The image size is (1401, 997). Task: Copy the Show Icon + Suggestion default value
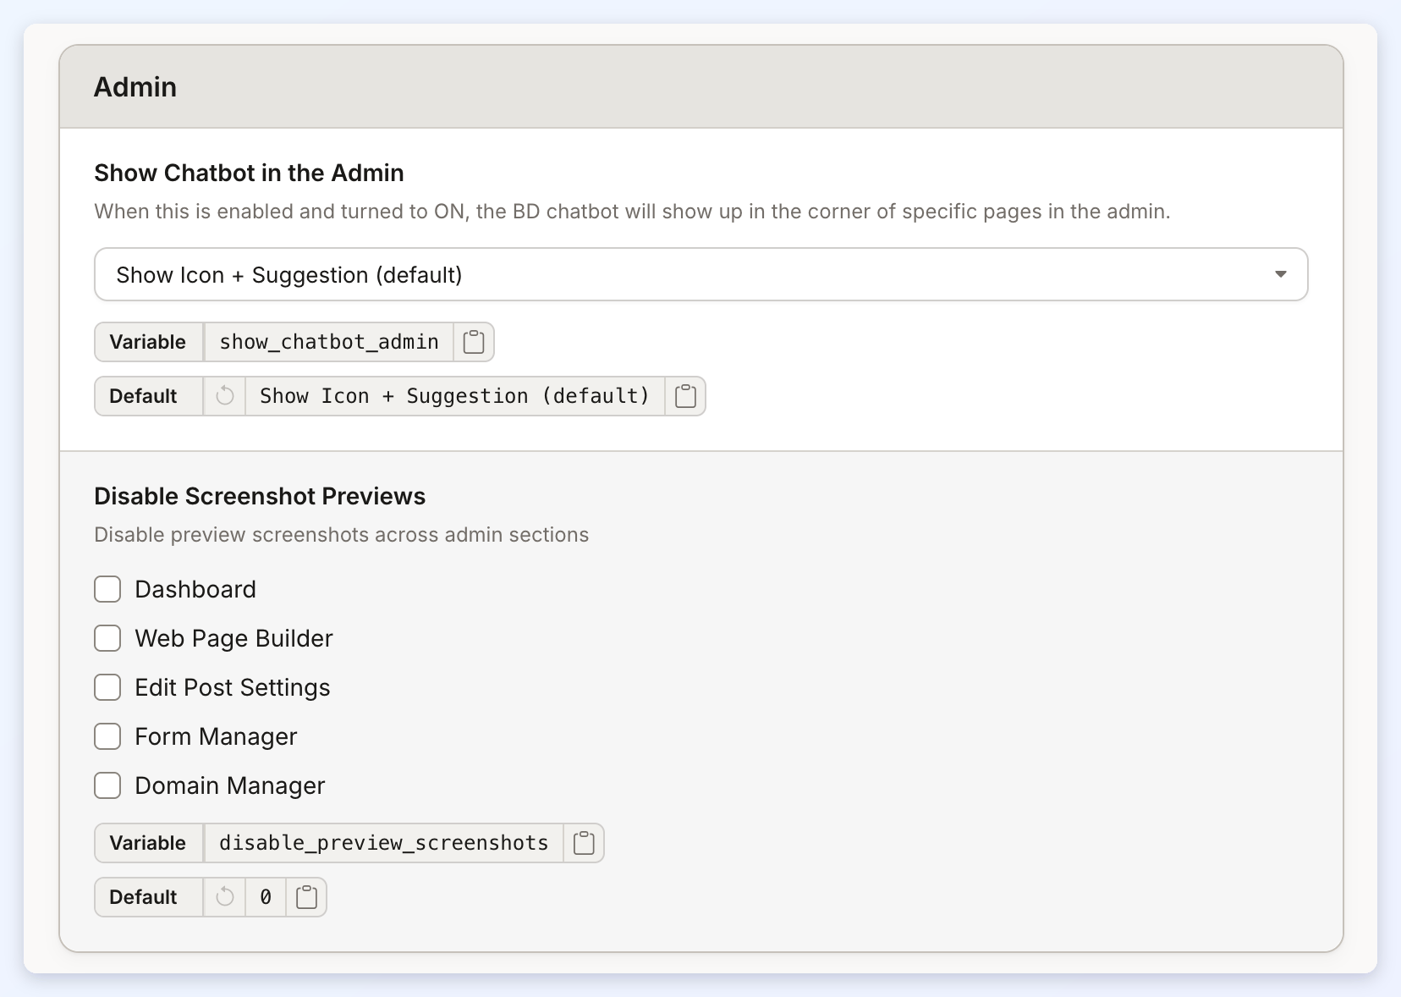(x=685, y=396)
